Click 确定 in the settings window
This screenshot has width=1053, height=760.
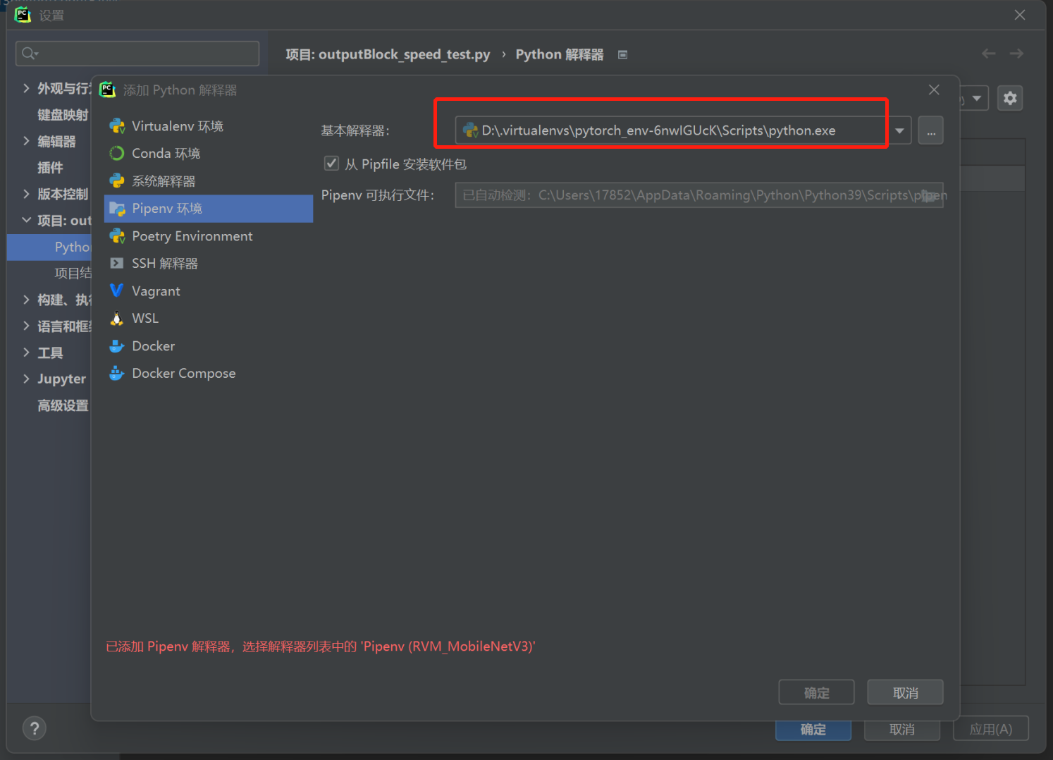pos(813,729)
